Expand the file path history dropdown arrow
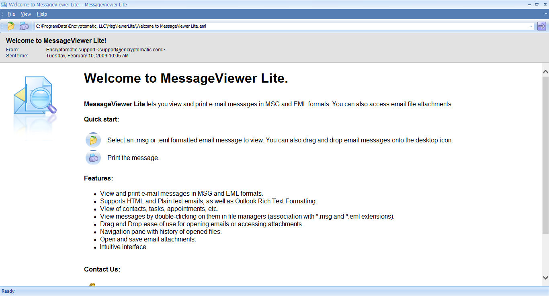Image resolution: width=549 pixels, height=296 pixels. [x=531, y=26]
